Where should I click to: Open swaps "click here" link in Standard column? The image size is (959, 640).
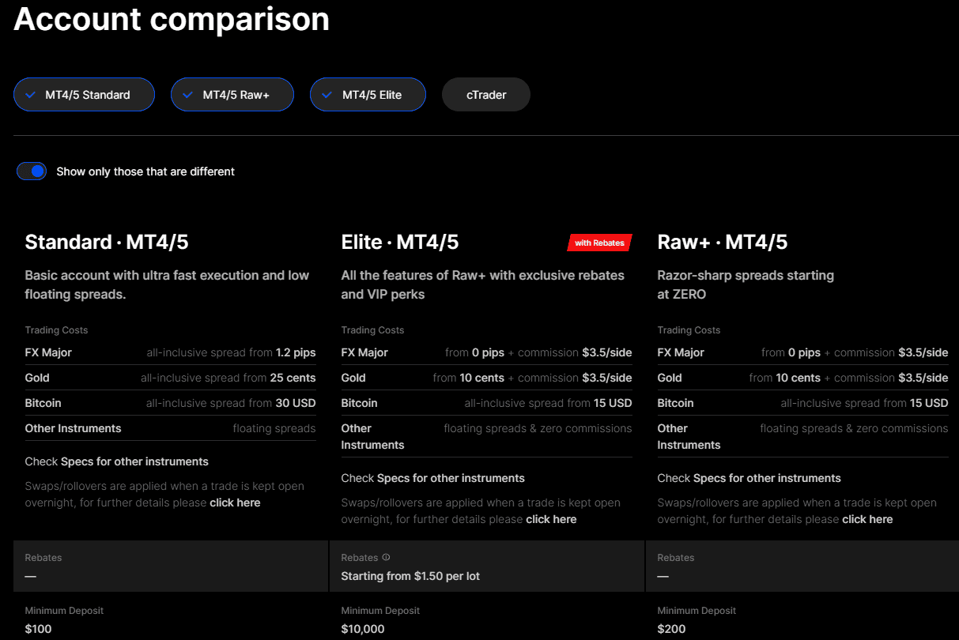pos(235,503)
